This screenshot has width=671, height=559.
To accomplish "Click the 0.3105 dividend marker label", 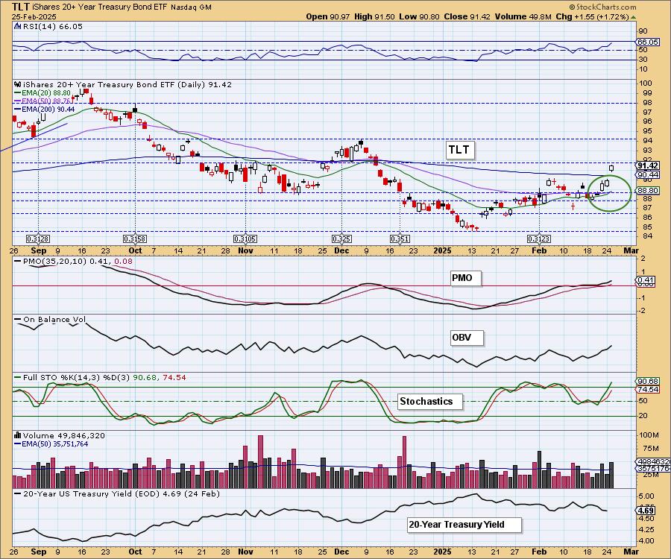I will tap(245, 239).
